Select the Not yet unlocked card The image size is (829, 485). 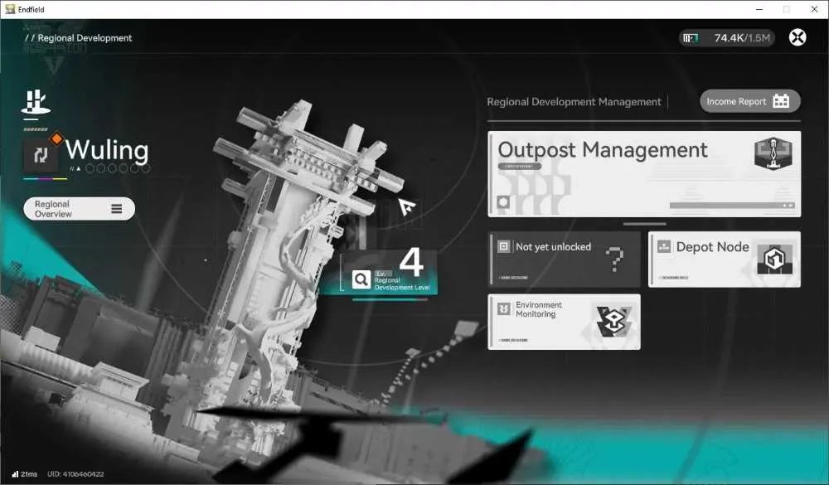point(564,259)
